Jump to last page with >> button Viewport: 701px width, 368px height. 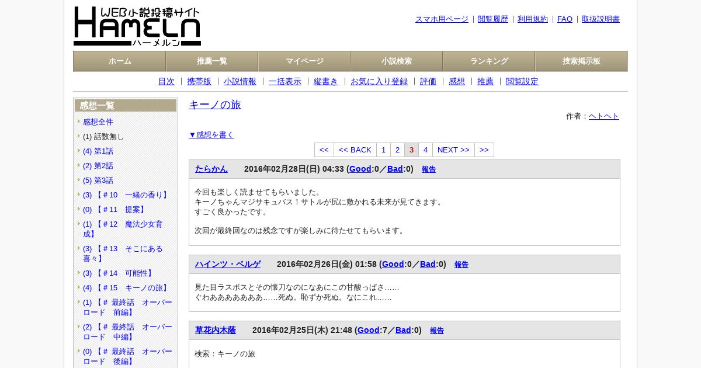click(484, 150)
